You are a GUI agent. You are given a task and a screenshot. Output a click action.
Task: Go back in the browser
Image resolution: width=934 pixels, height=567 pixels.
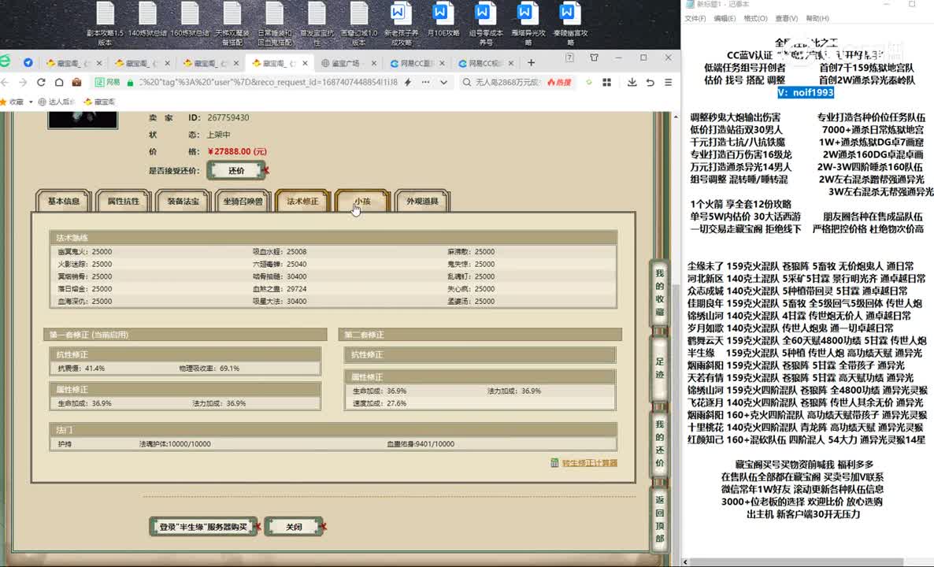pyautogui.click(x=5, y=82)
